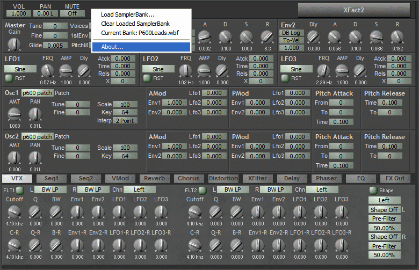Click the Osc2 PAN knob

[x=35, y=158]
